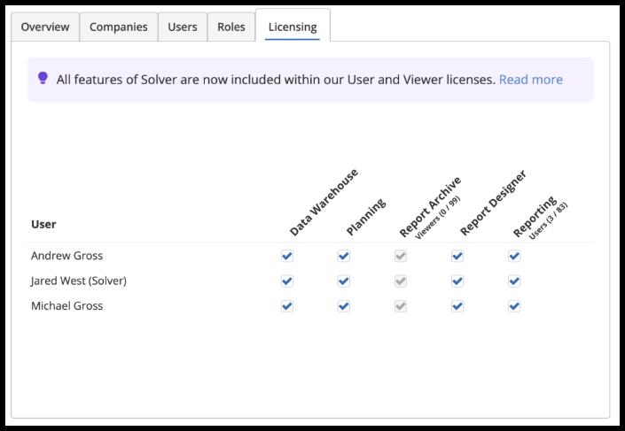Image resolution: width=625 pixels, height=431 pixels.
Task: Toggle Report Designer for Andrew Gross
Action: [457, 256]
